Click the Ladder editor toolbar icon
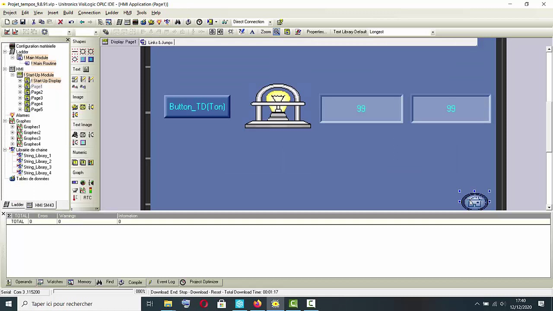 coord(120,22)
